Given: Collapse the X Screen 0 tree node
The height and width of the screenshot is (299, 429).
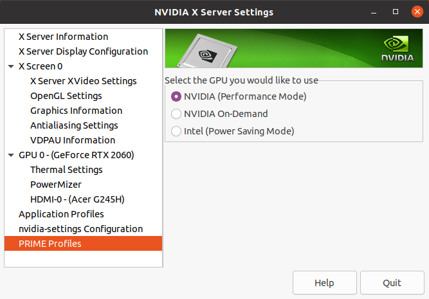Looking at the screenshot, I should [x=11, y=66].
